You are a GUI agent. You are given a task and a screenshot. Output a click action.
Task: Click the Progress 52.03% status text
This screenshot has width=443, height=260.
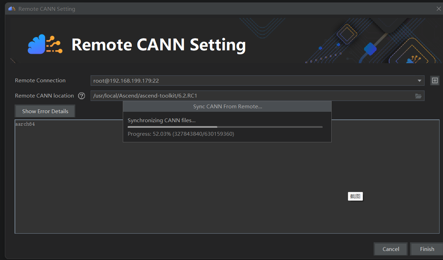coord(181,134)
